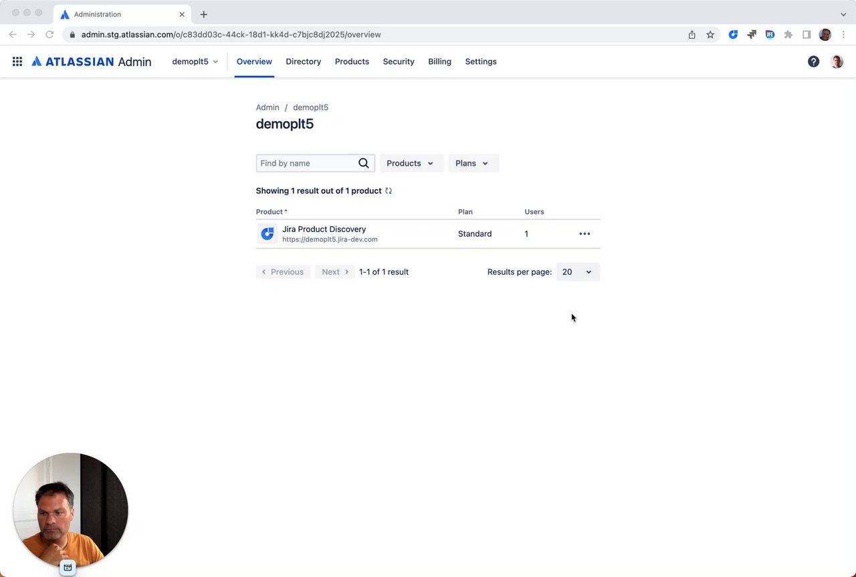Click the demoplt5 page heading

(285, 124)
